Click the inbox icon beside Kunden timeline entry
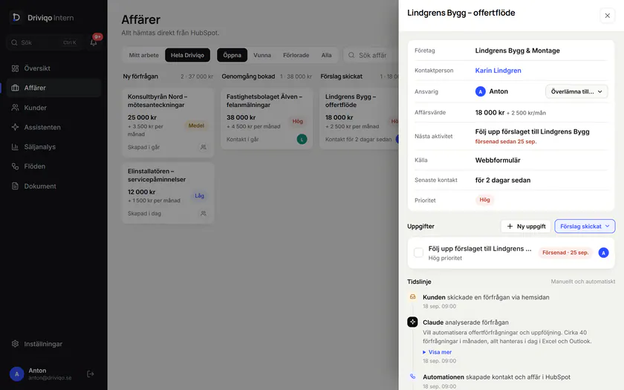The height and width of the screenshot is (390, 624). click(x=413, y=297)
